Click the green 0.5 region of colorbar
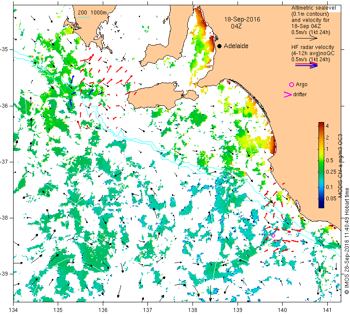The image size is (350, 315). 321,160
